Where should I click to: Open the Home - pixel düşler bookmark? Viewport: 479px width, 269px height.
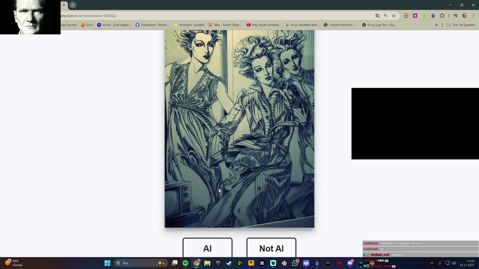coord(114,25)
